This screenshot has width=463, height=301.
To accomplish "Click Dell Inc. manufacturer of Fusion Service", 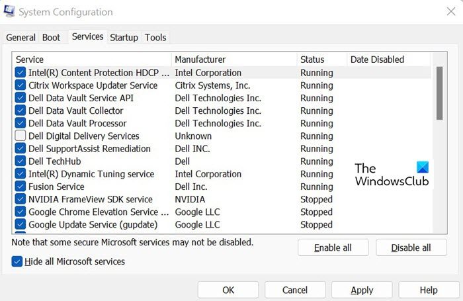I will (191, 187).
